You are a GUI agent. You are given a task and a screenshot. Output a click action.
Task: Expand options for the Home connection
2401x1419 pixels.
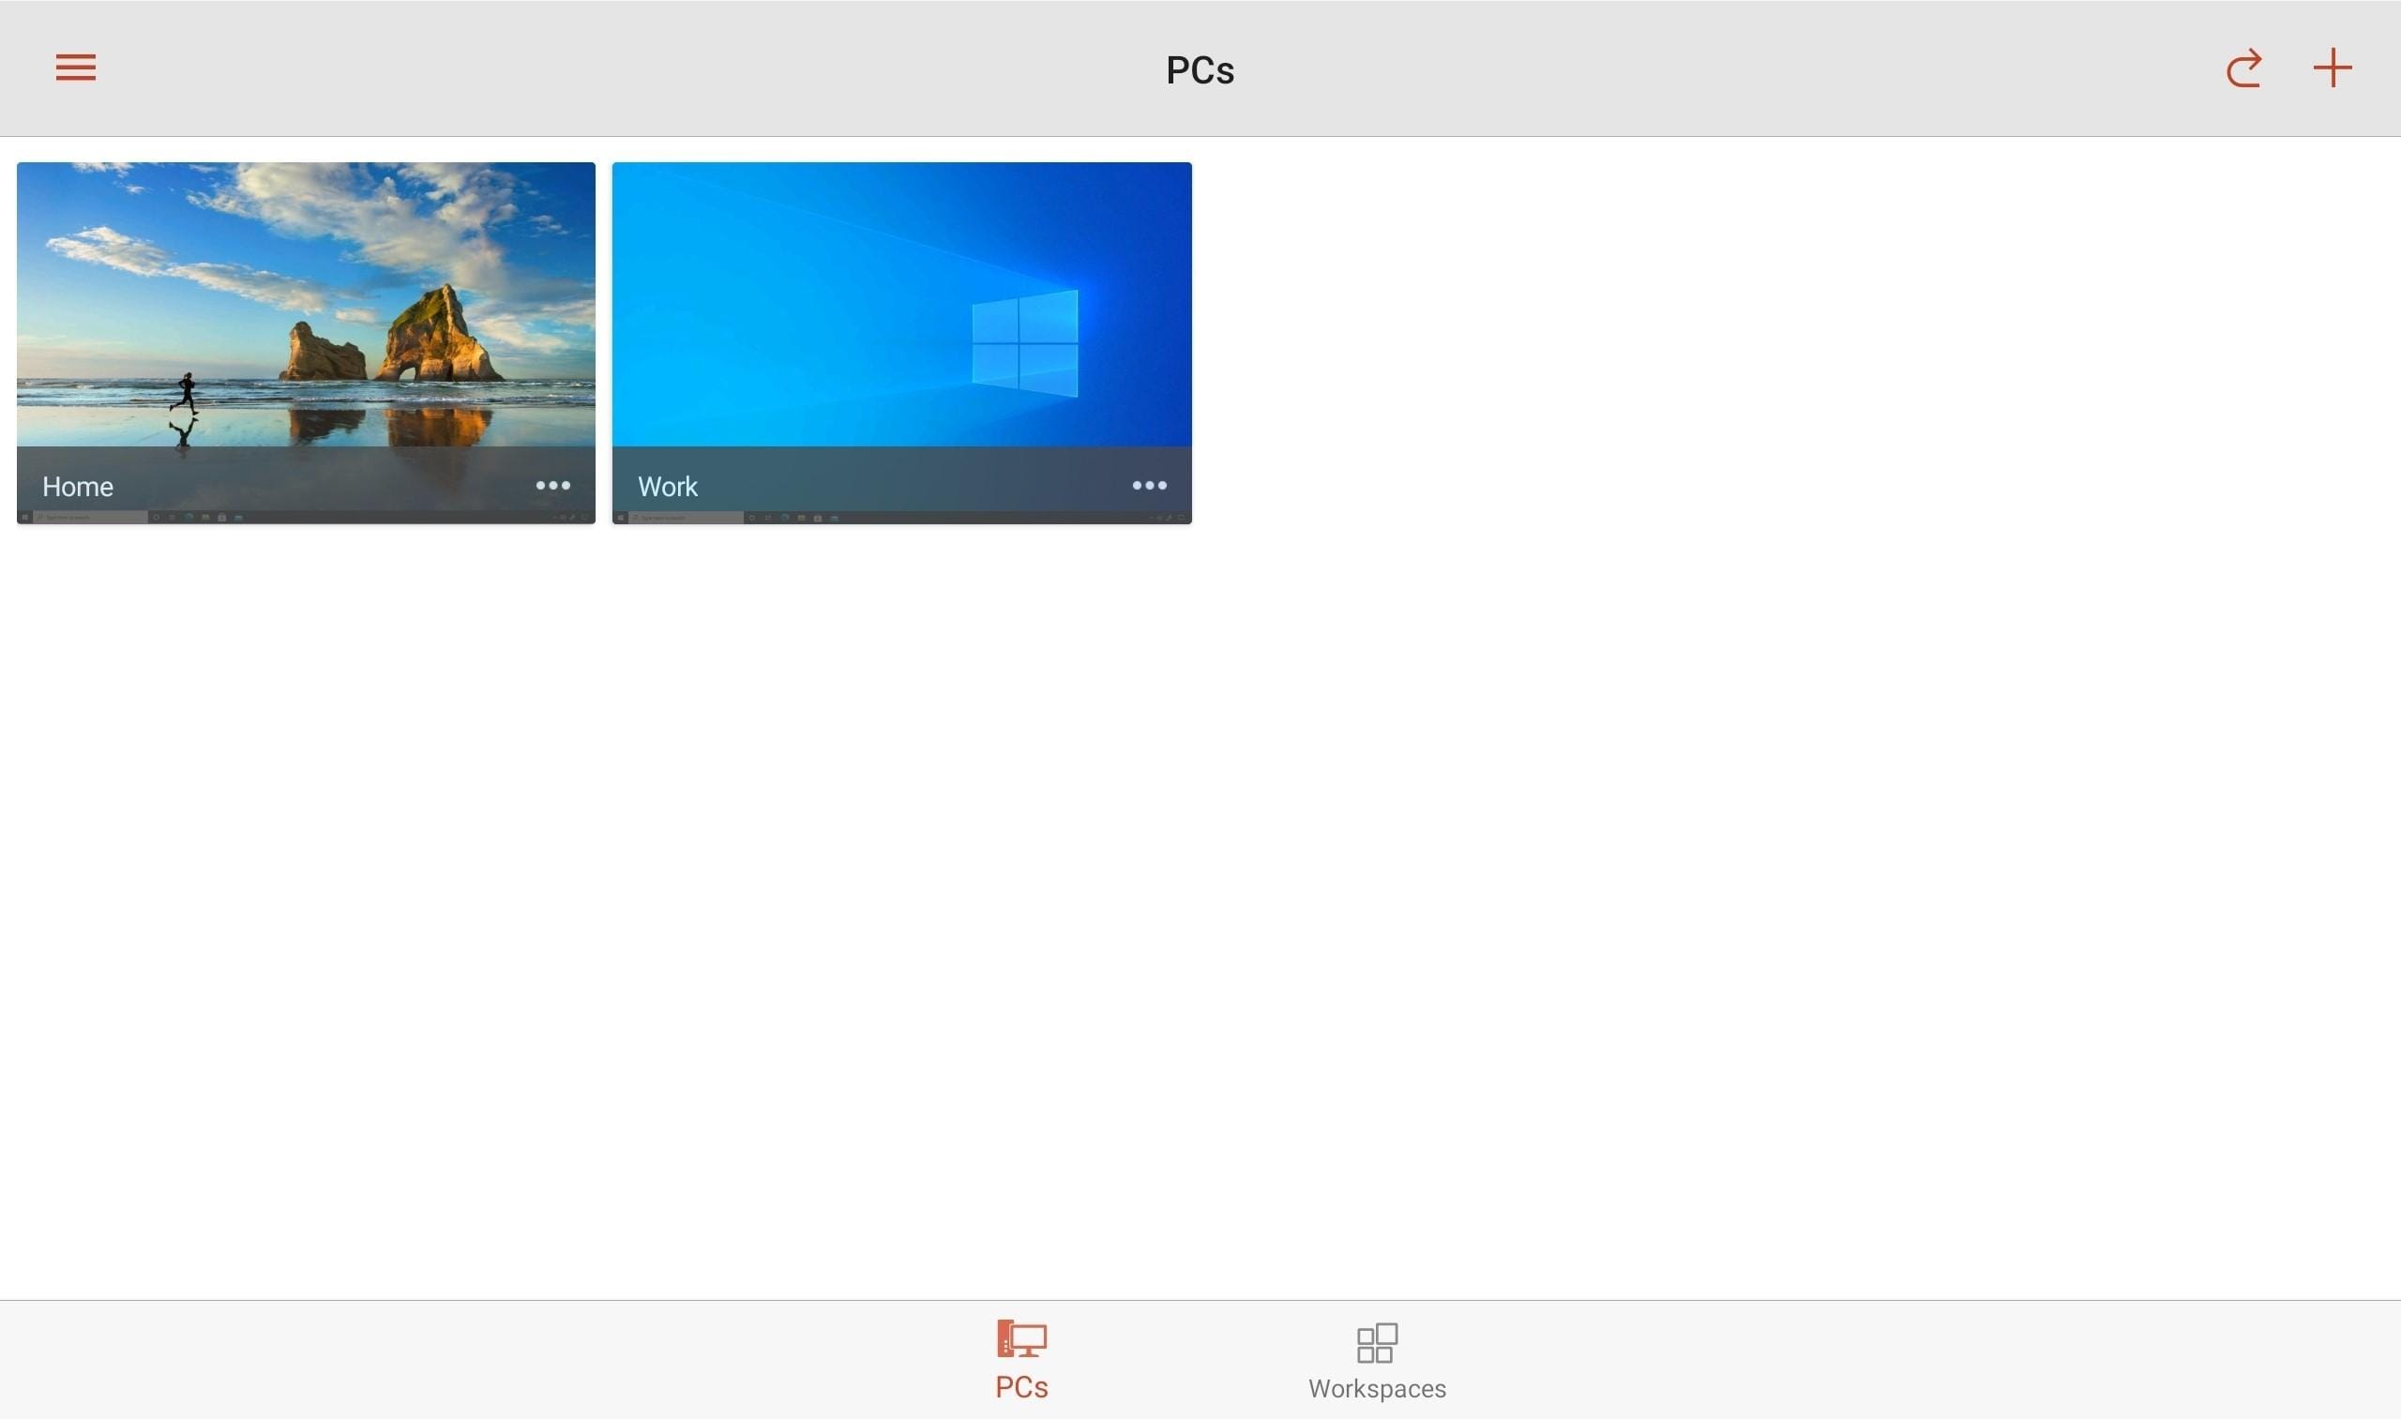tap(552, 486)
